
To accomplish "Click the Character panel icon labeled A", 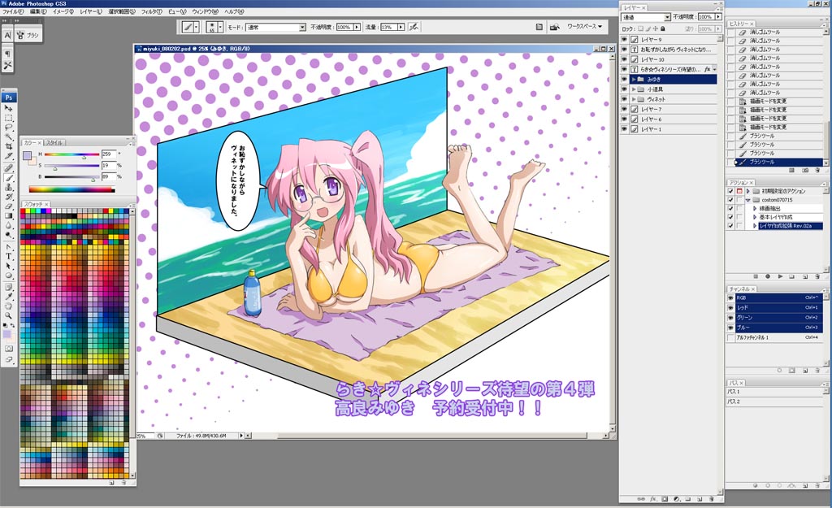I will click(7, 35).
